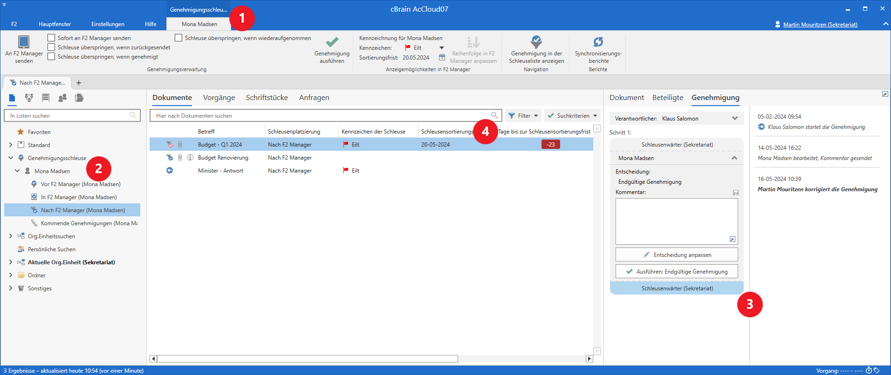This screenshot has height=375, width=891.
Task: Enable Sofort an F2 Manager senden checkbox
Action: (52, 38)
